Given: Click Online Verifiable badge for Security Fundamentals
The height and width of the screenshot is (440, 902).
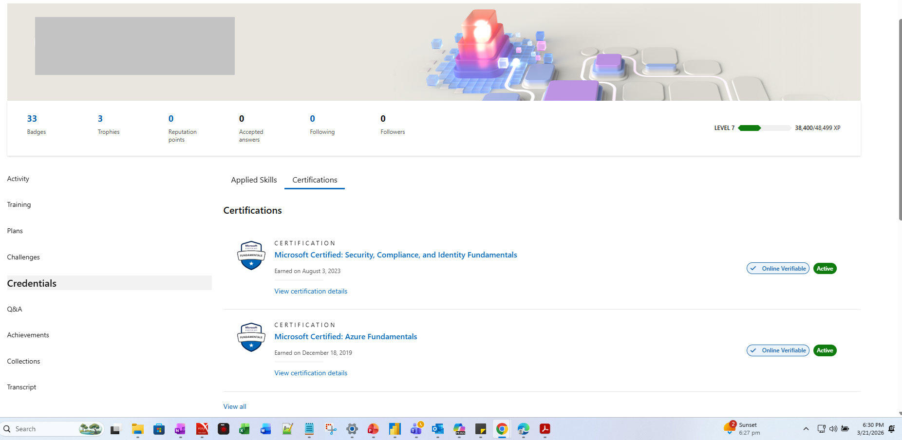Looking at the screenshot, I should click(778, 269).
